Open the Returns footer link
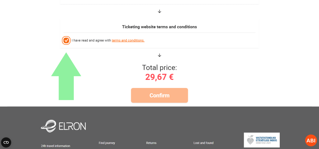This screenshot has width=319, height=149. pyautogui.click(x=151, y=143)
